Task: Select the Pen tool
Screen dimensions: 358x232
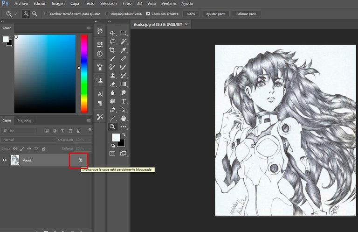Action: click(x=112, y=110)
